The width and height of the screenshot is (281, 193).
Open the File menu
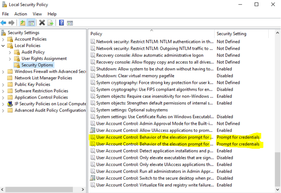coord(5,14)
